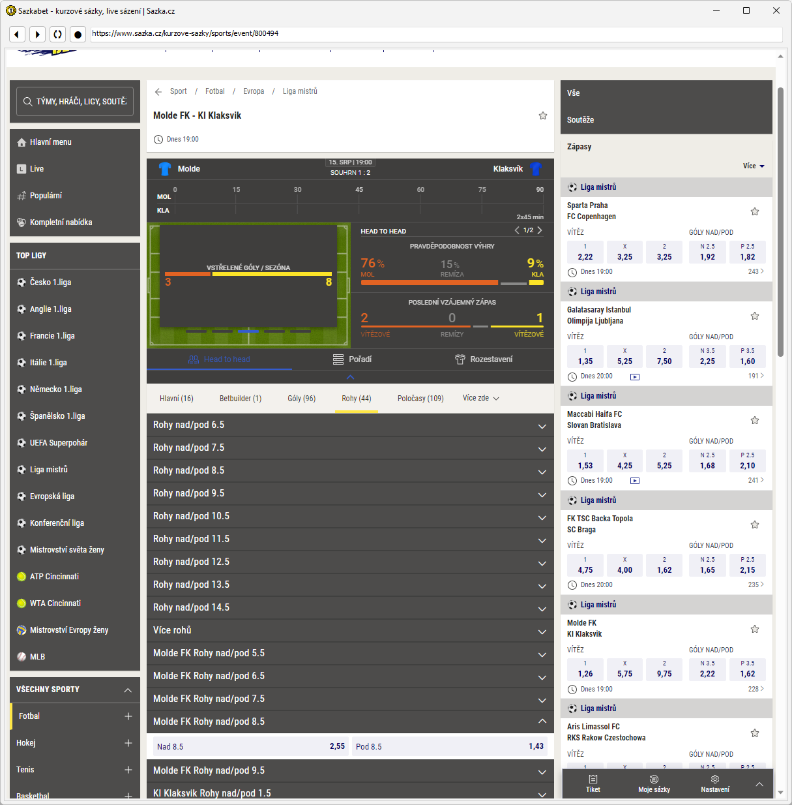
Task: Select the ATP Cincinnati tennis ball icon
Action: tap(22, 577)
